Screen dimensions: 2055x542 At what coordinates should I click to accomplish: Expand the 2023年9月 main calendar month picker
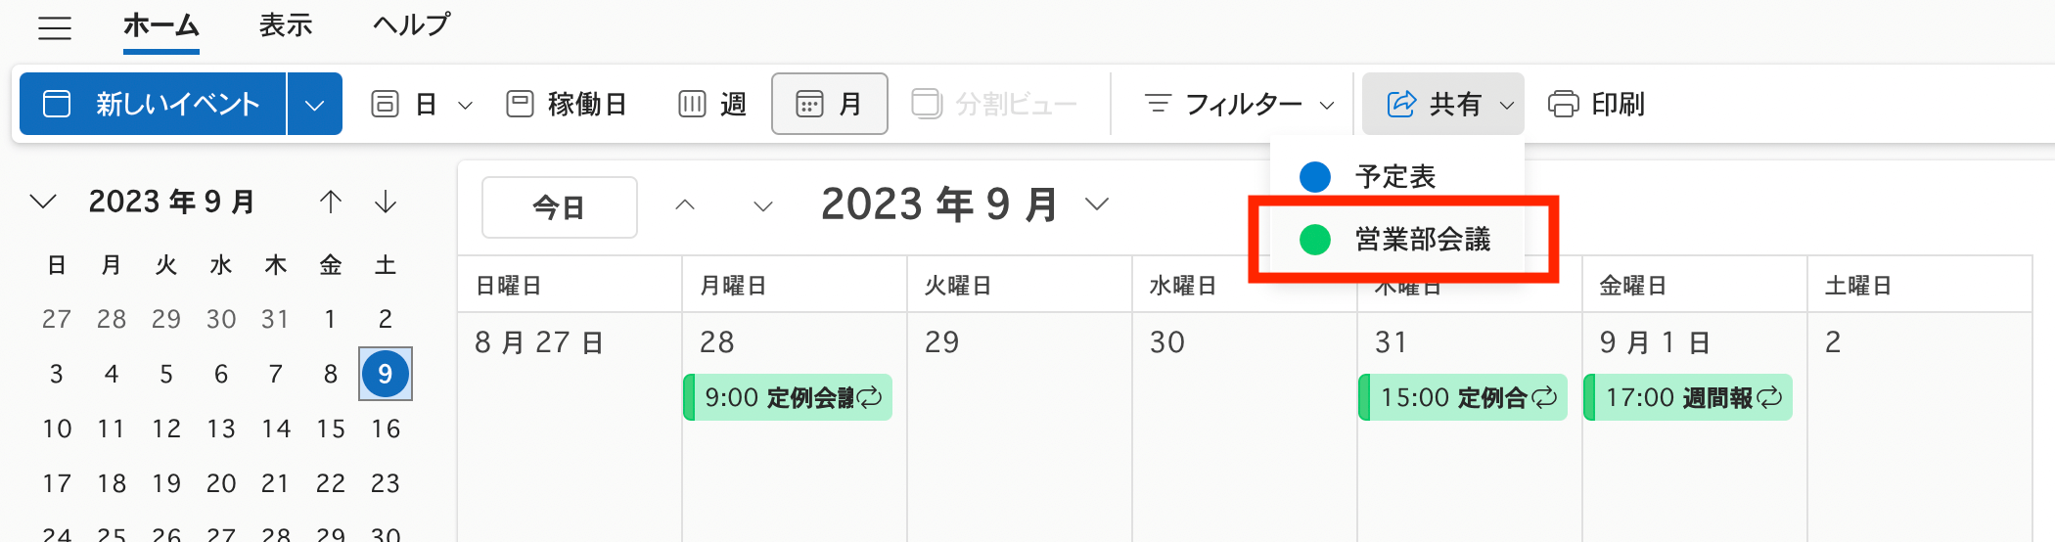[x=1098, y=203]
